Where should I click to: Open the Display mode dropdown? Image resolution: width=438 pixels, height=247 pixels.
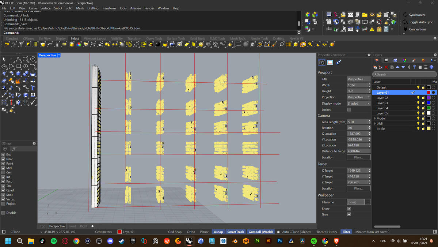(358, 104)
